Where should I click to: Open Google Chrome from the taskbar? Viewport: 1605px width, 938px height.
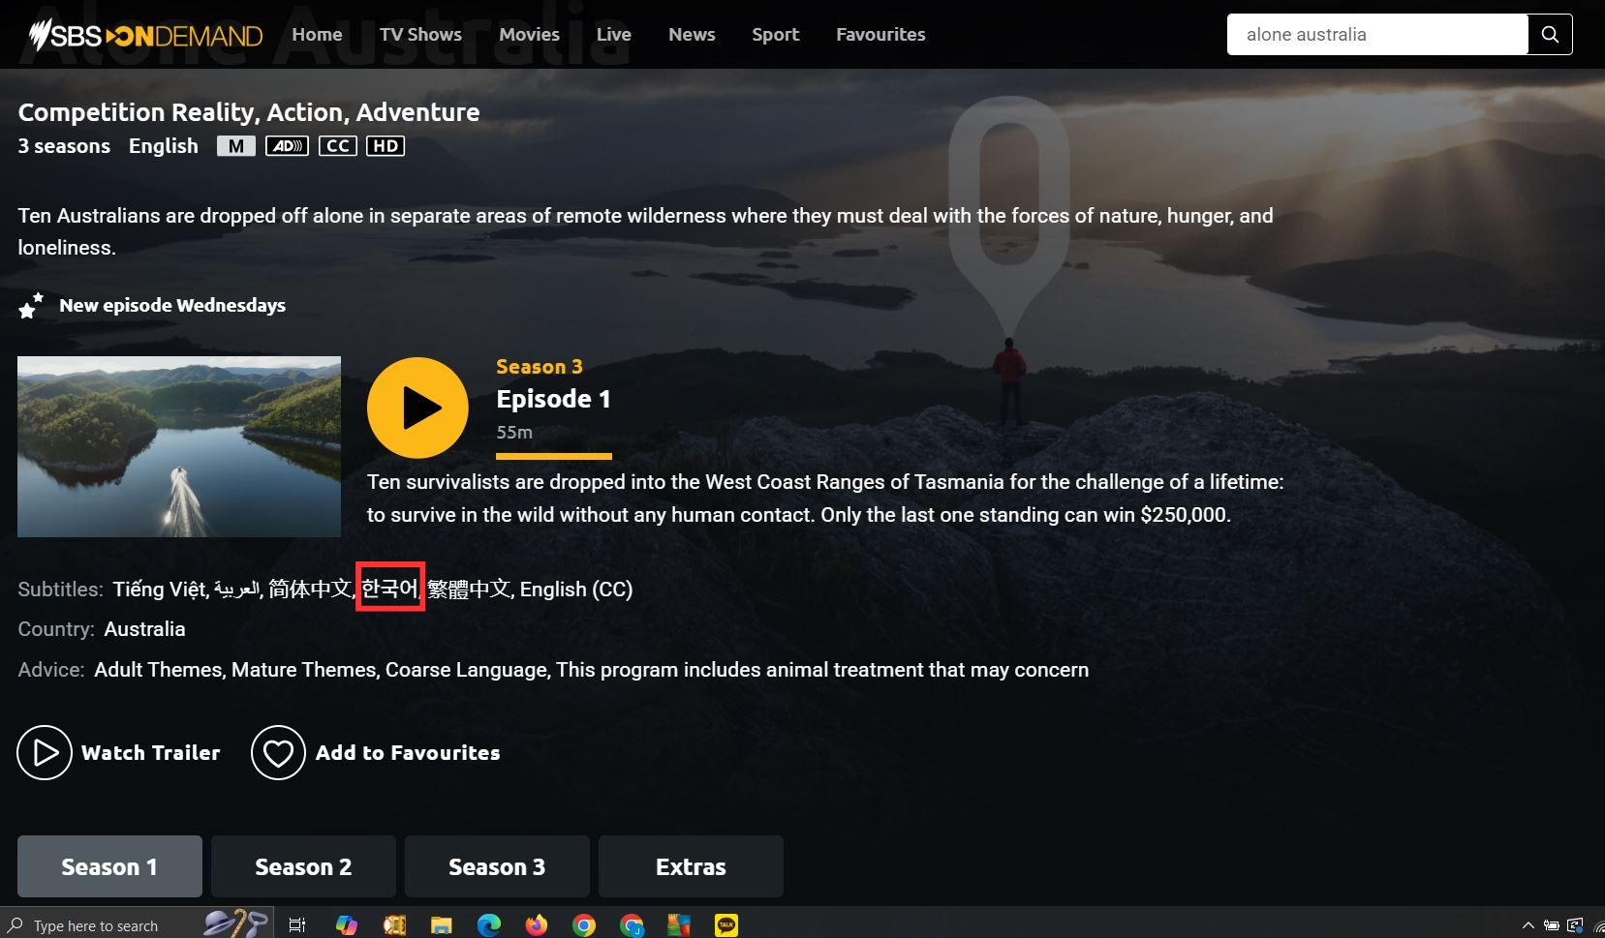(x=583, y=924)
